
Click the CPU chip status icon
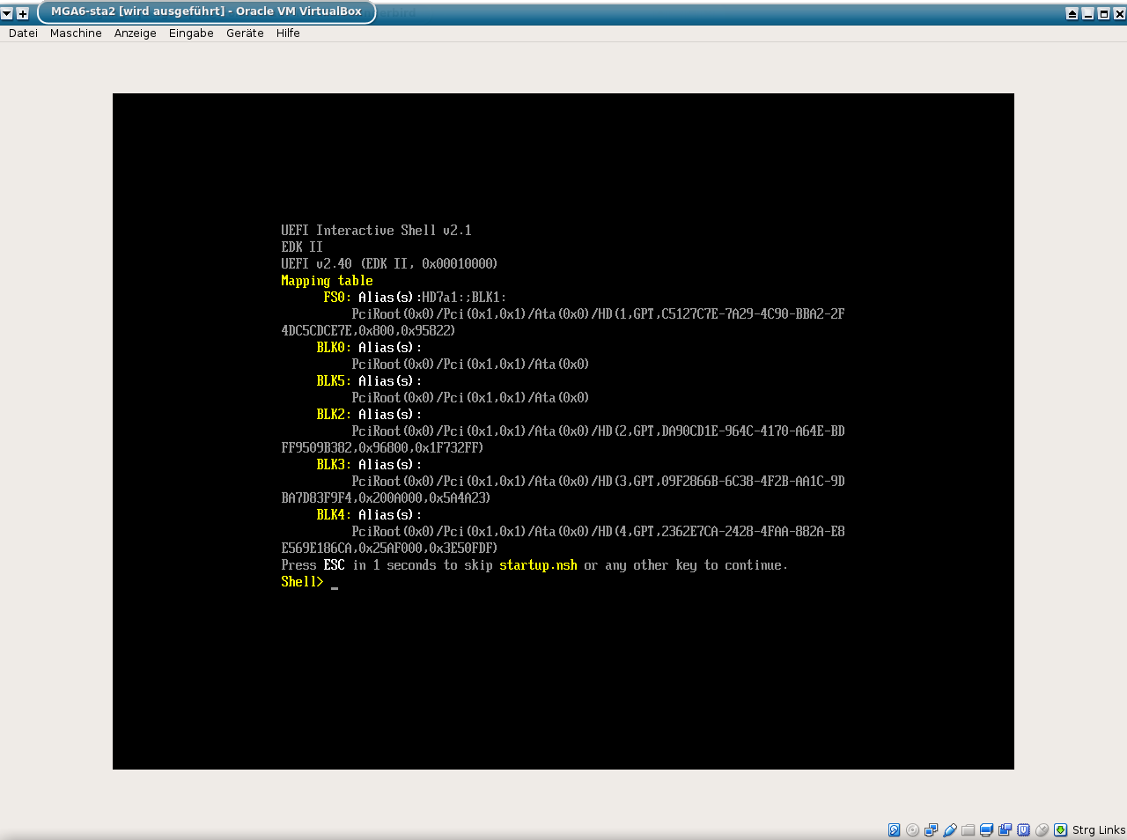click(1023, 829)
